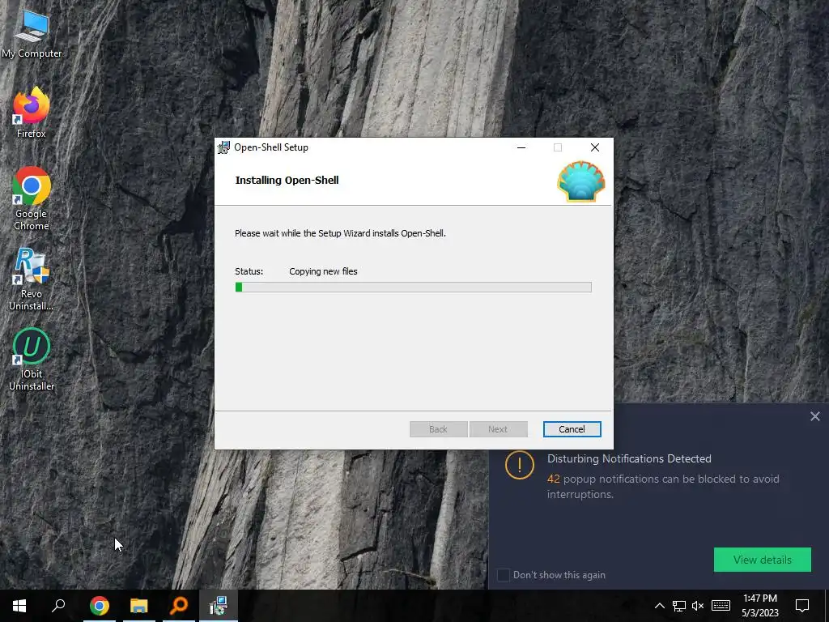Screen dimensions: 829x622
Task: Minimize the Open-Shell Setup window
Action: (521, 147)
